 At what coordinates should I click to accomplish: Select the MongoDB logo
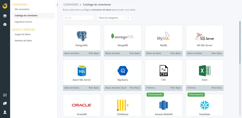[x=123, y=36]
